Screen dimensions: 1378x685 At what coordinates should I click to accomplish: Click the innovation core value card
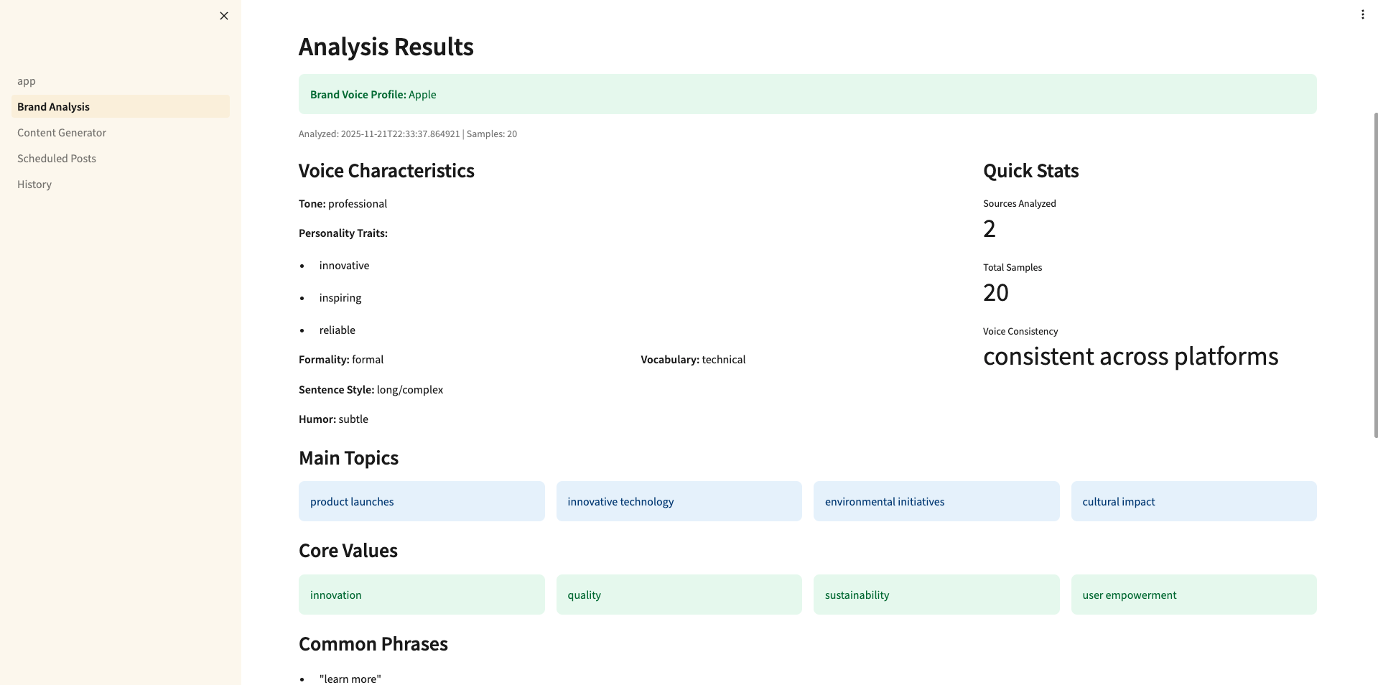click(x=422, y=595)
